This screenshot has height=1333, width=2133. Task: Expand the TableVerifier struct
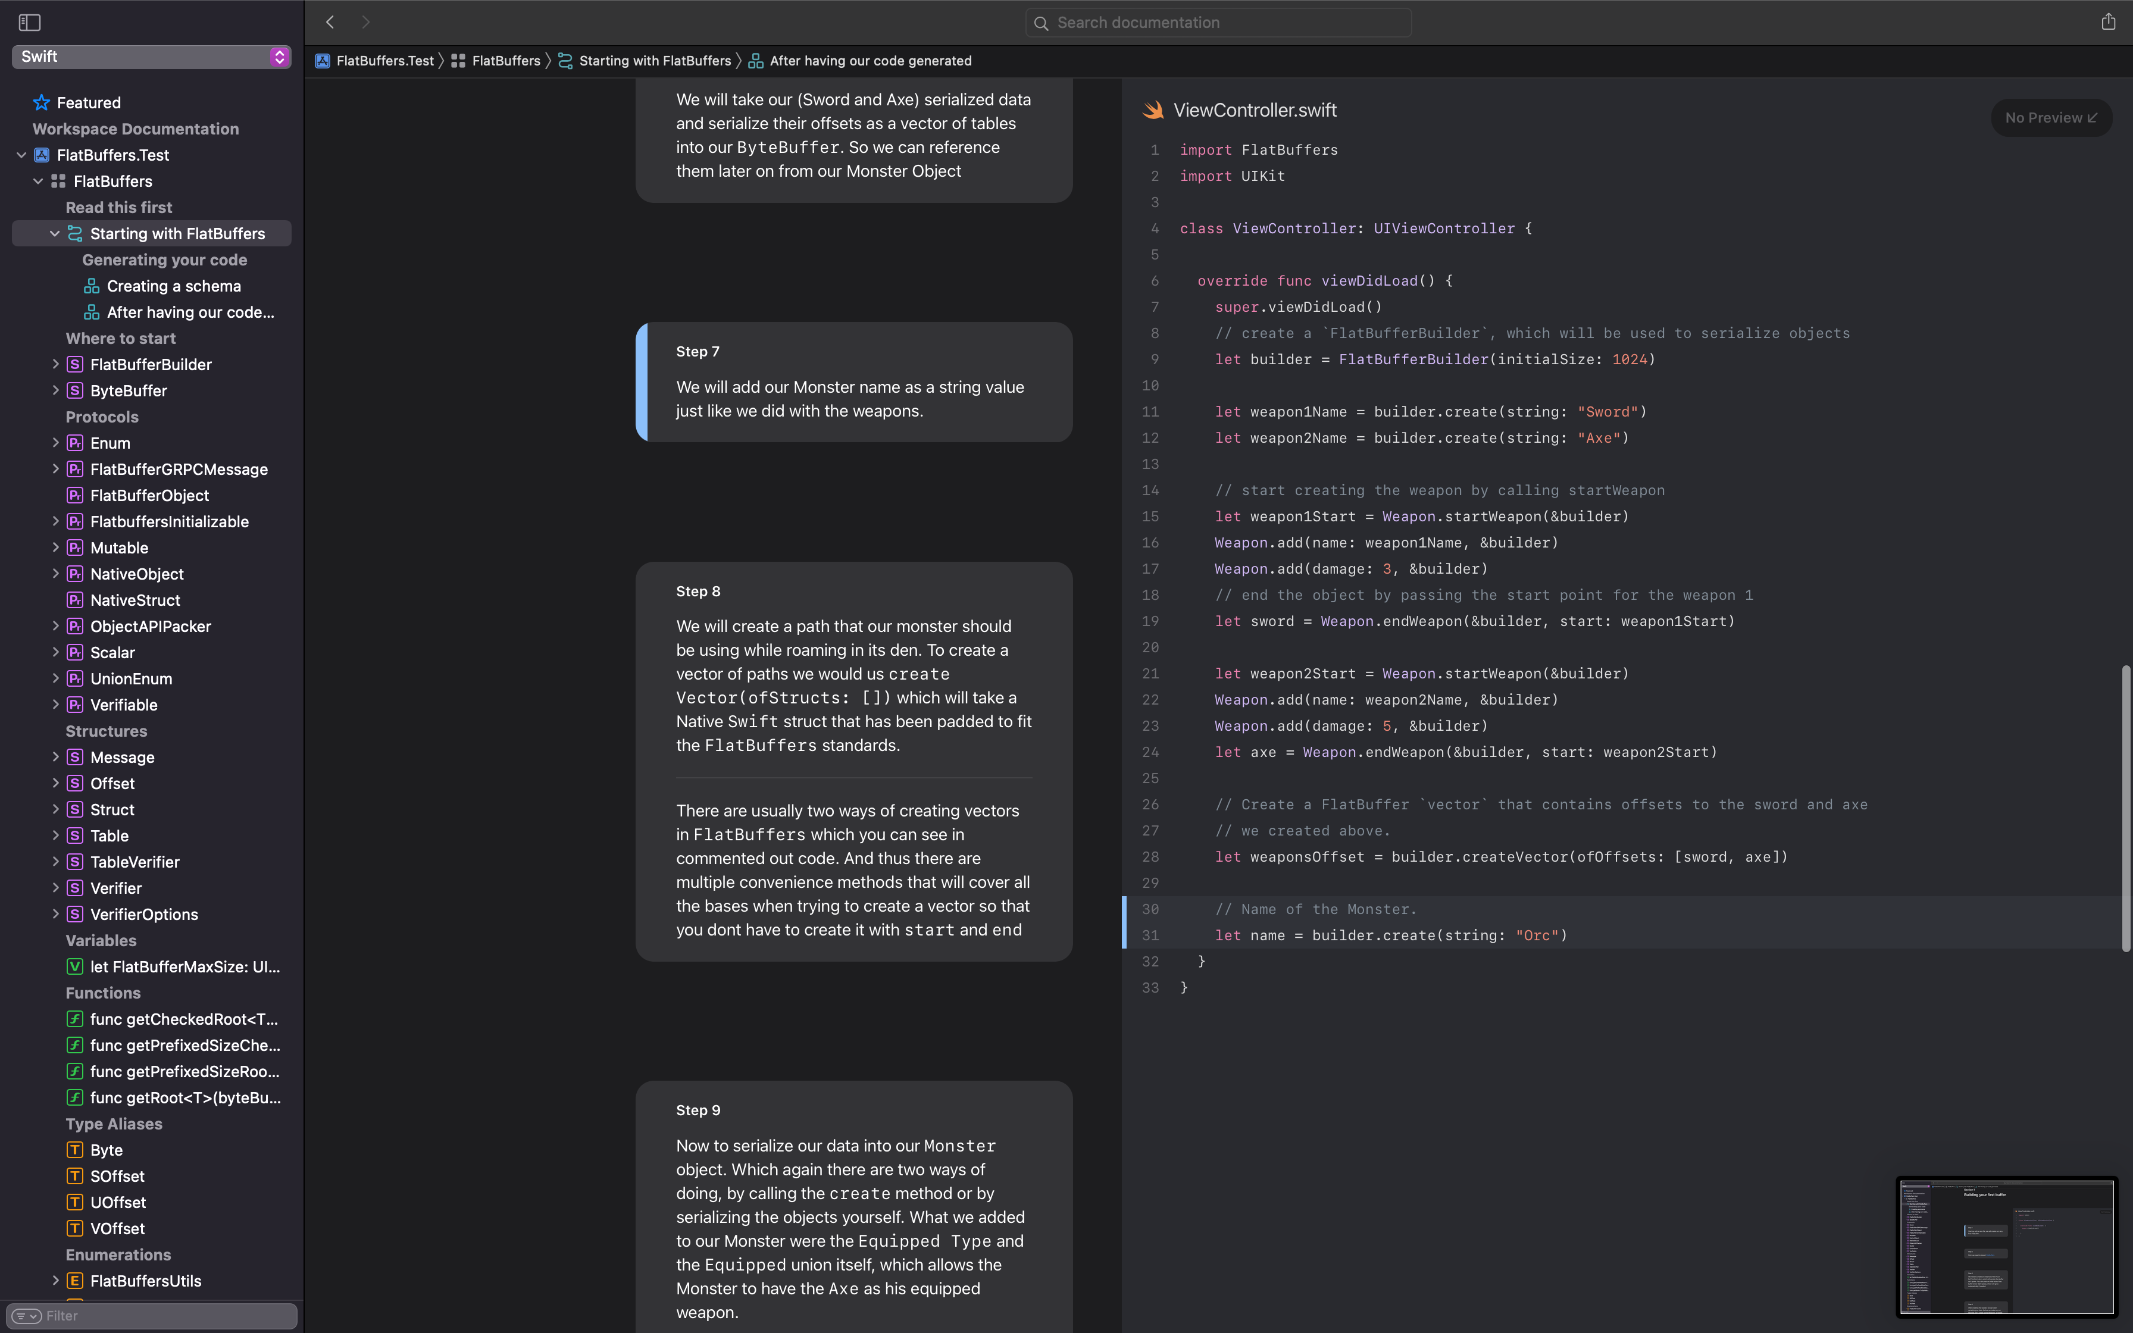pos(55,862)
